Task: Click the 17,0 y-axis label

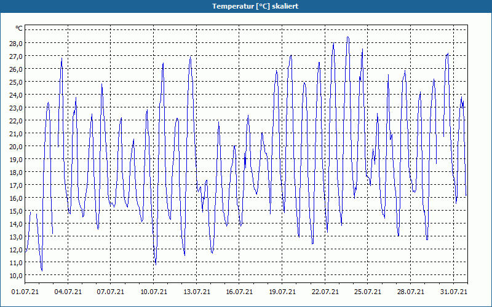Action: coord(16,185)
